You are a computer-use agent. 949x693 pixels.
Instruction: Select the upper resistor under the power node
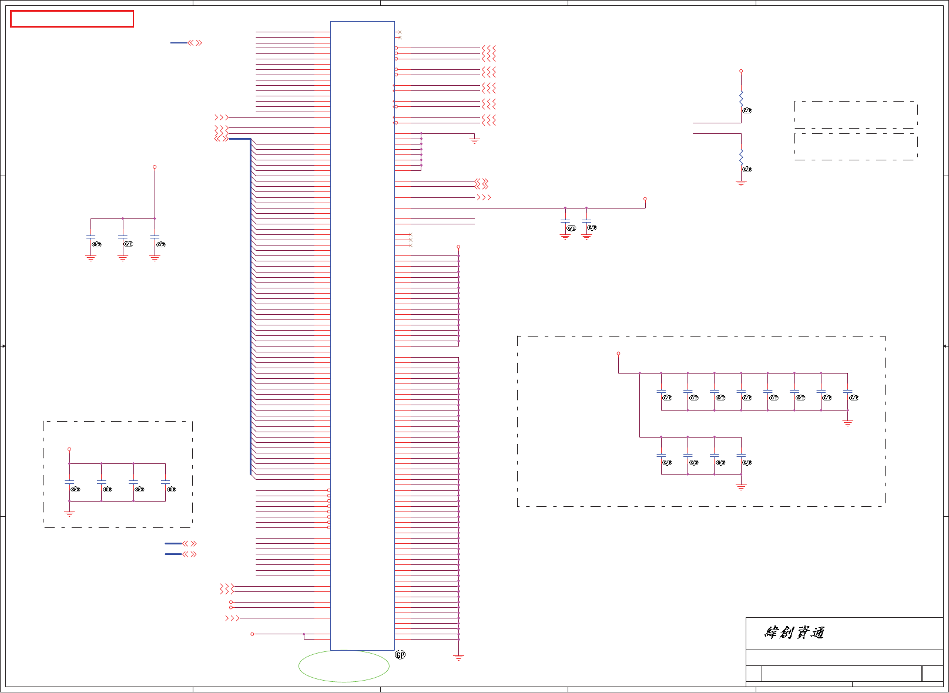(741, 99)
